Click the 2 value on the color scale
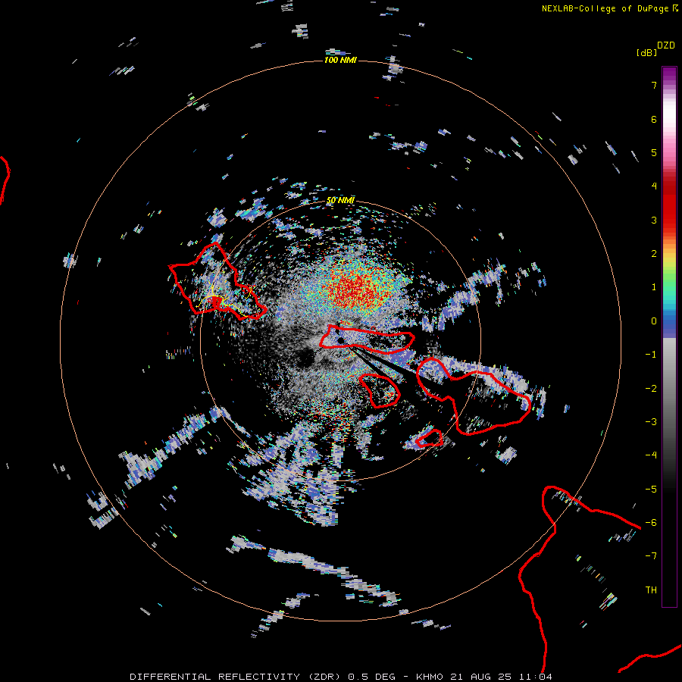Screen dimensions: 682x682 (654, 254)
